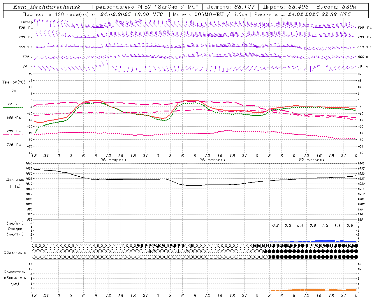Select the model label COSMO-RU / 6.6км
The image size is (373, 298).
(221, 14)
